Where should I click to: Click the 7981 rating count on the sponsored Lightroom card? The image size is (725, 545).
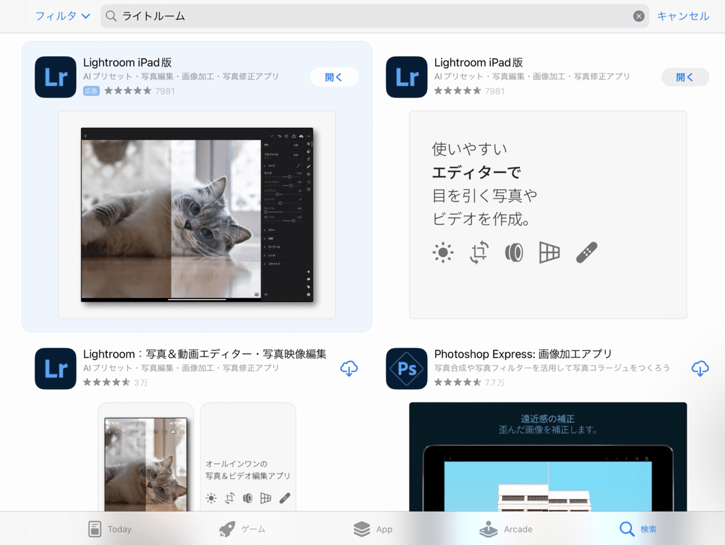(165, 91)
